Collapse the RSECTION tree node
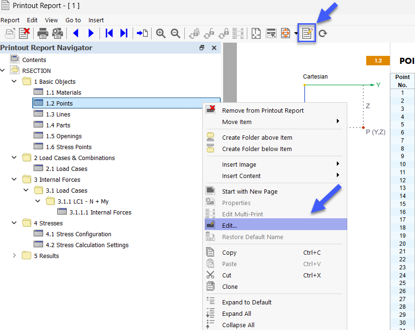 point(3,71)
